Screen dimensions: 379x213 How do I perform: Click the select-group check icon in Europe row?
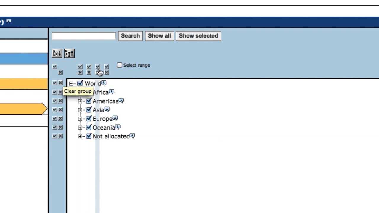[x=54, y=118]
